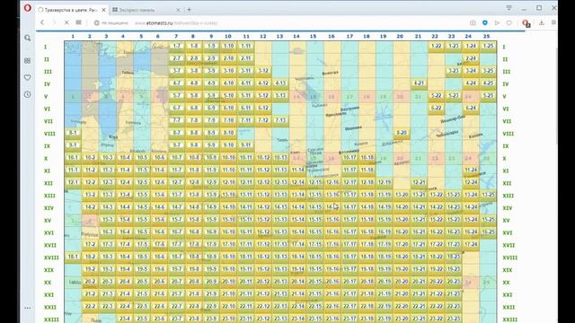Stop loading the page
Viewport: 575px width, 323px height.
[66, 22]
